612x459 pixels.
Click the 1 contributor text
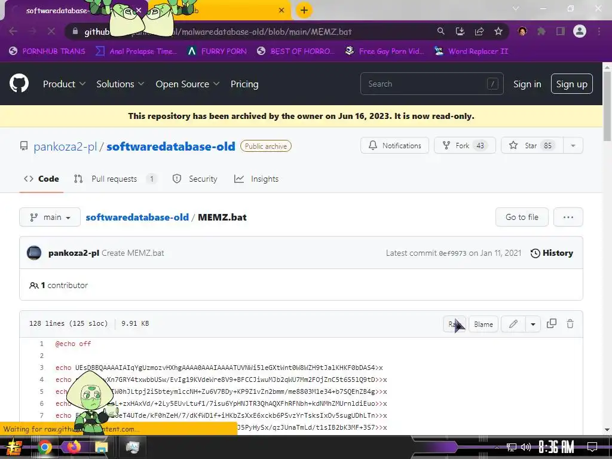coord(59,285)
